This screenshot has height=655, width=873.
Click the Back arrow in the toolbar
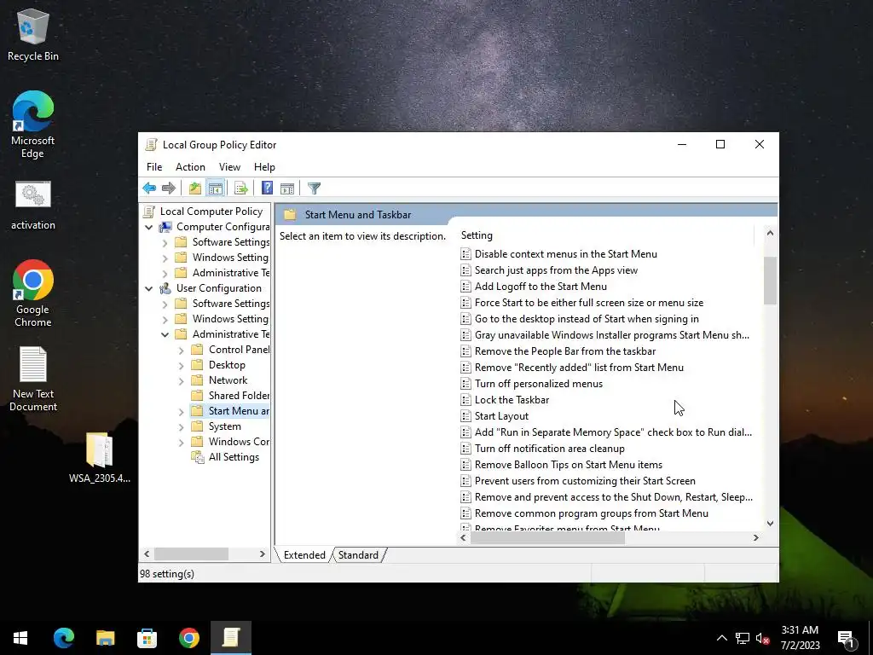[149, 188]
